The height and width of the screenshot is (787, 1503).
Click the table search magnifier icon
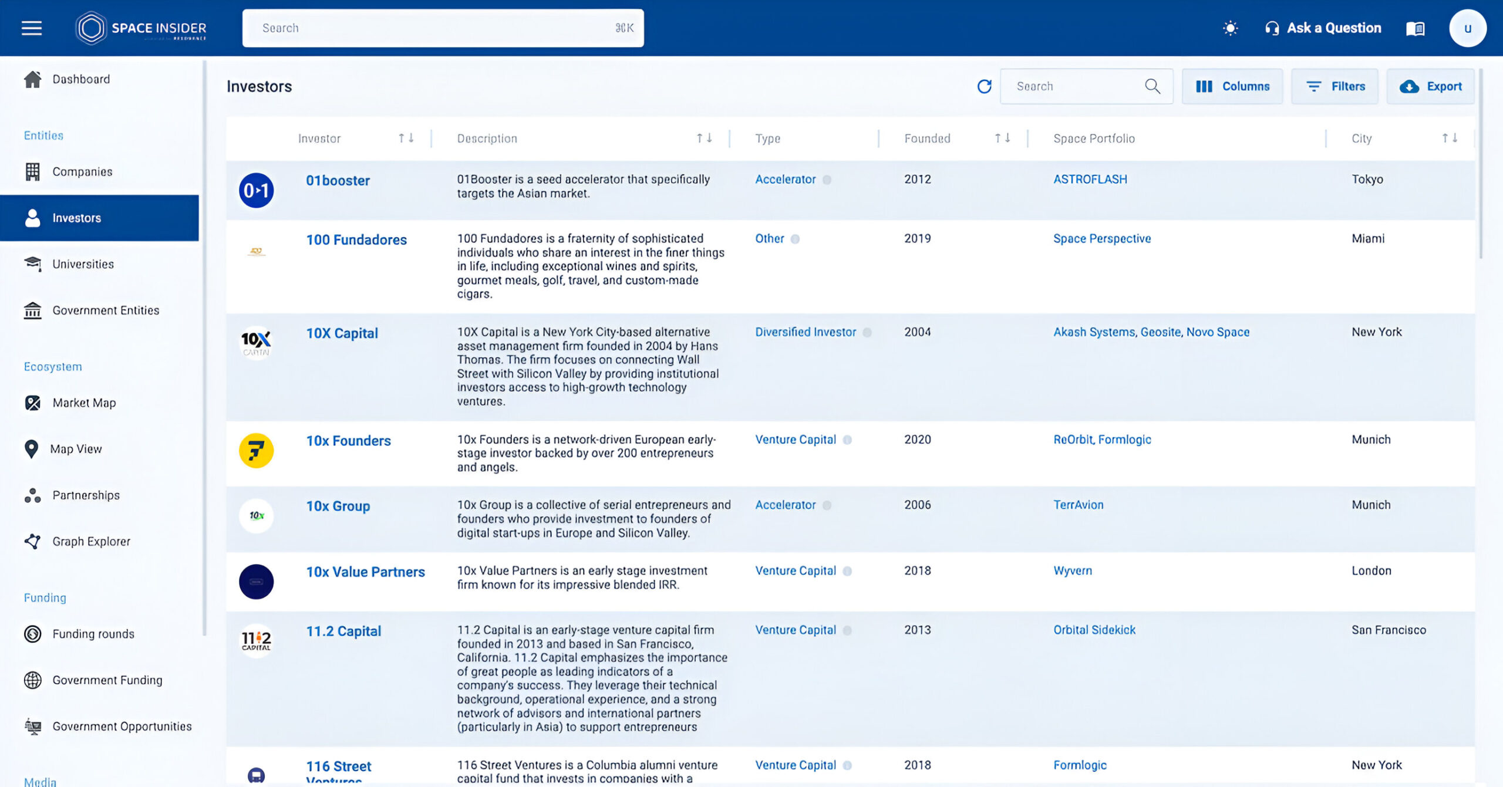tap(1152, 86)
